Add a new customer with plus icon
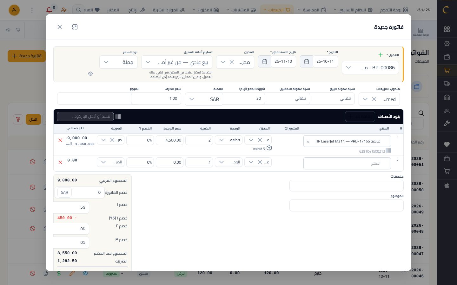The image size is (457, 285). 381,55
